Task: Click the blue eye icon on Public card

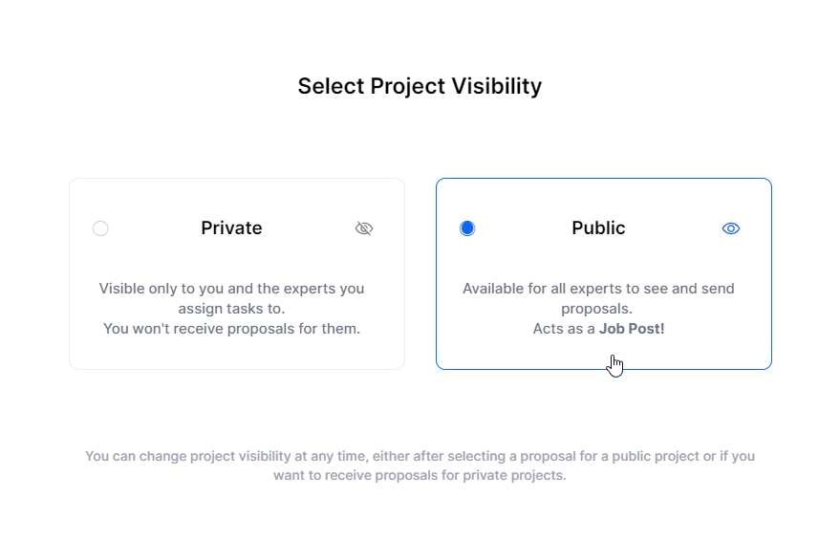Action: pos(731,228)
